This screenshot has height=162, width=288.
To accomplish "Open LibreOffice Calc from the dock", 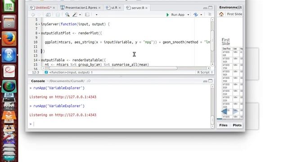I will coord(9,5).
